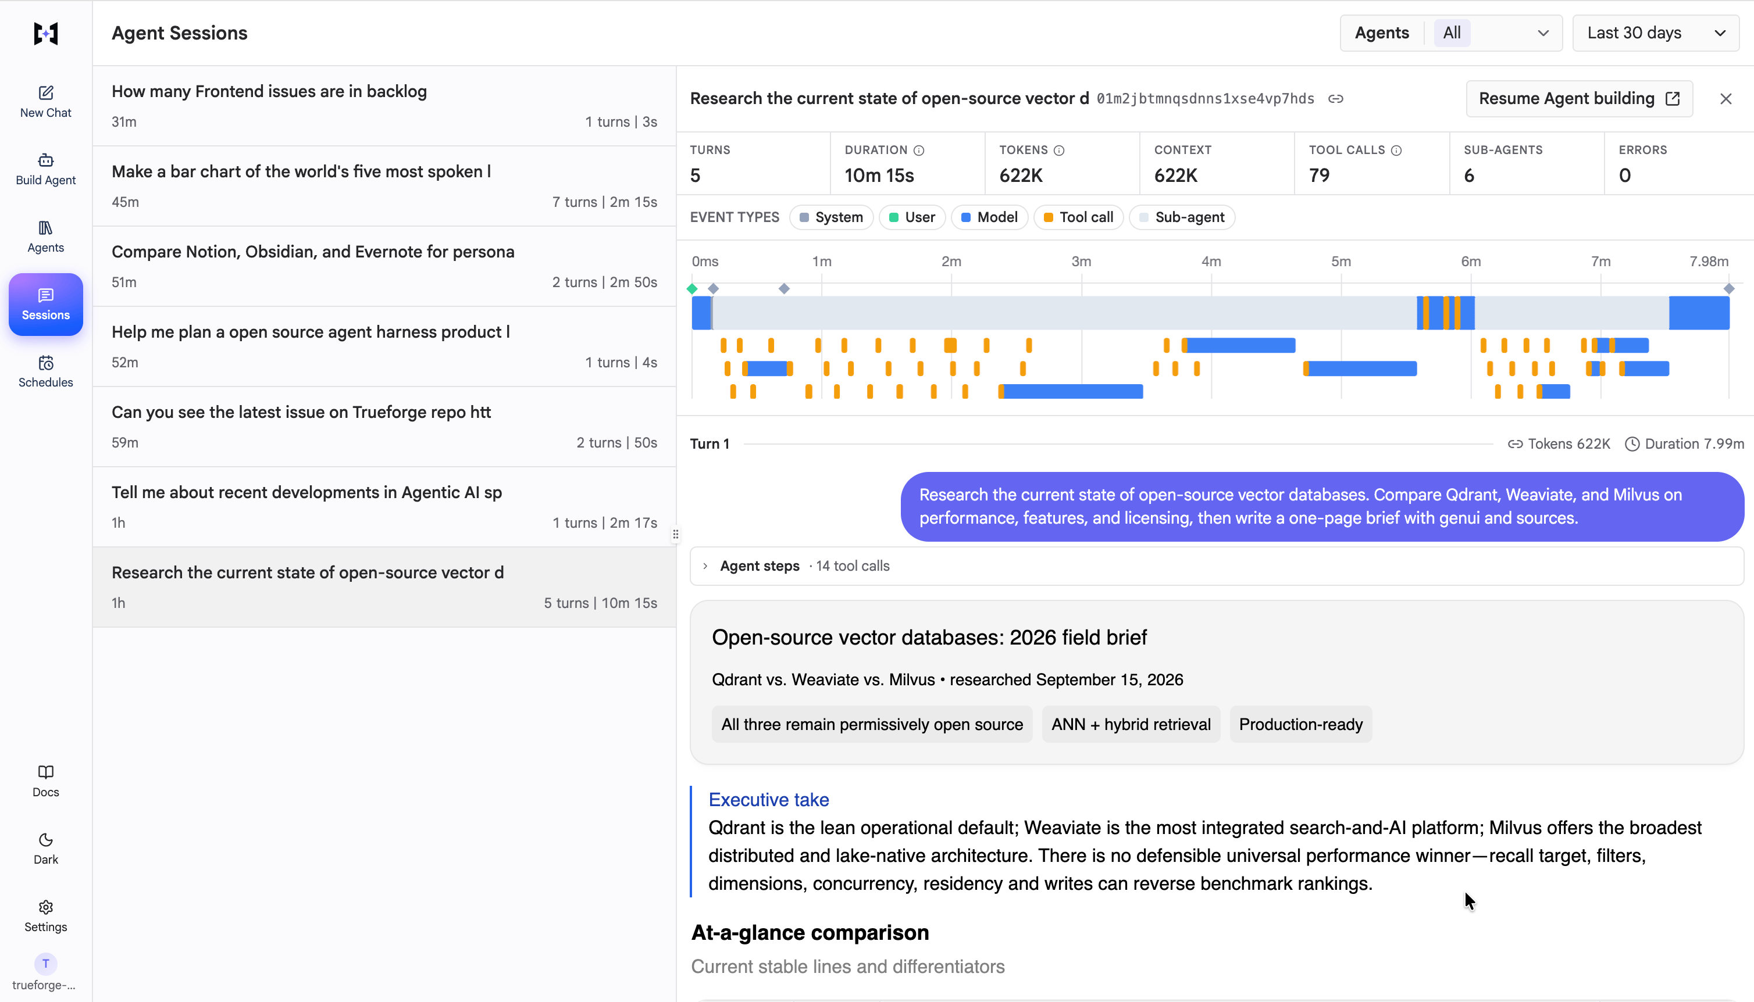The height and width of the screenshot is (1002, 1754).
Task: Show the Tokens info icon
Action: click(x=1060, y=150)
